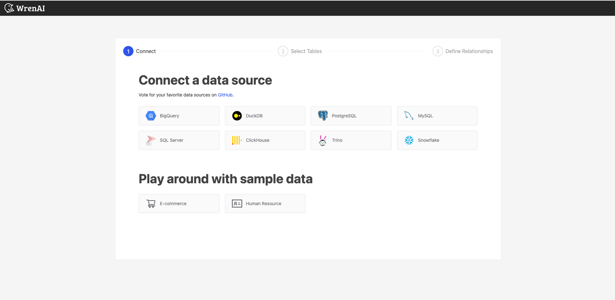Click the DuckDB black circle icon
The height and width of the screenshot is (300, 615).
pos(237,116)
